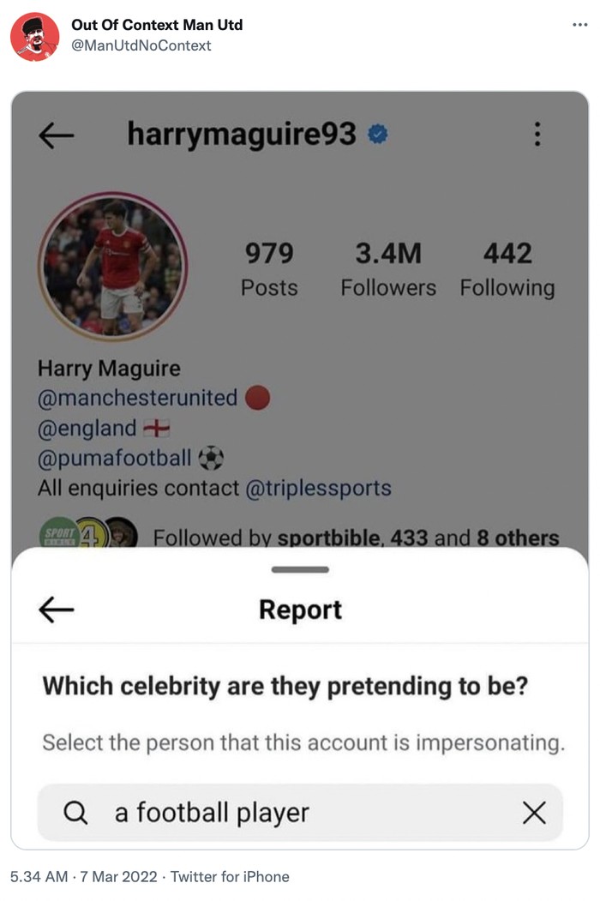Open the @triplessports contact link

click(x=318, y=488)
